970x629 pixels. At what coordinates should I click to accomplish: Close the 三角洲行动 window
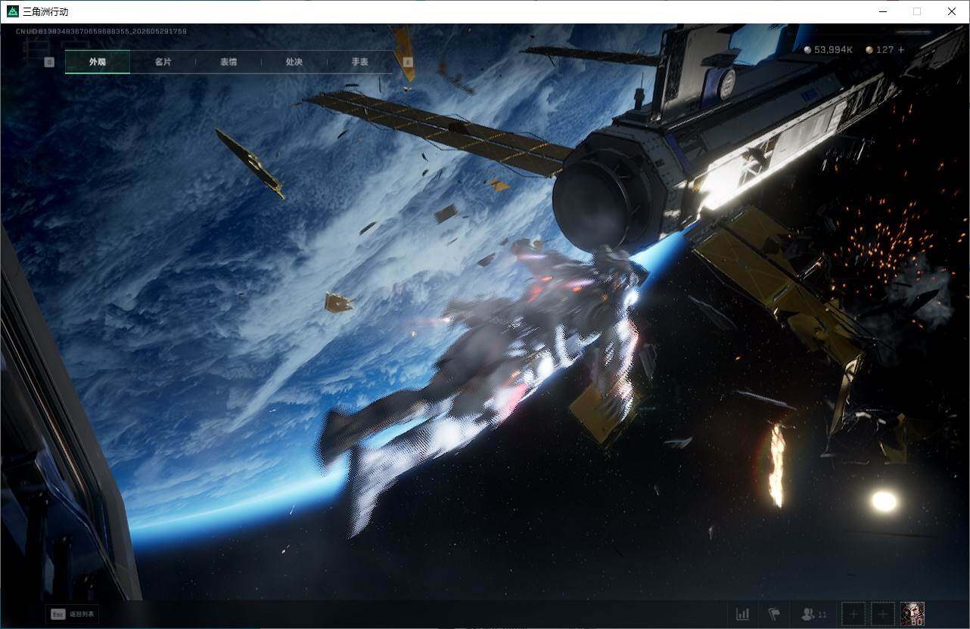point(952,11)
